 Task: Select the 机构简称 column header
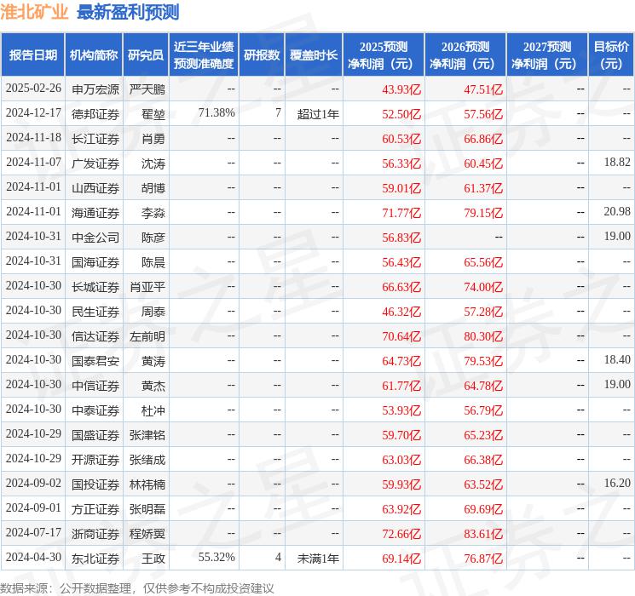click(94, 54)
